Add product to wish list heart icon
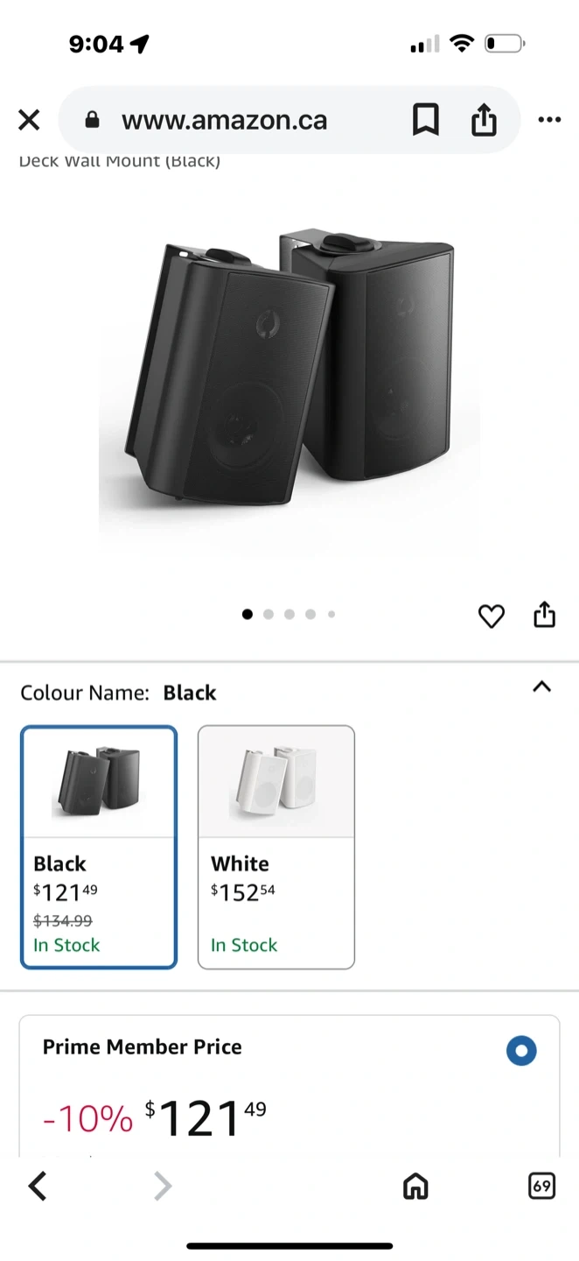The height and width of the screenshot is (1261, 579). 492,616
